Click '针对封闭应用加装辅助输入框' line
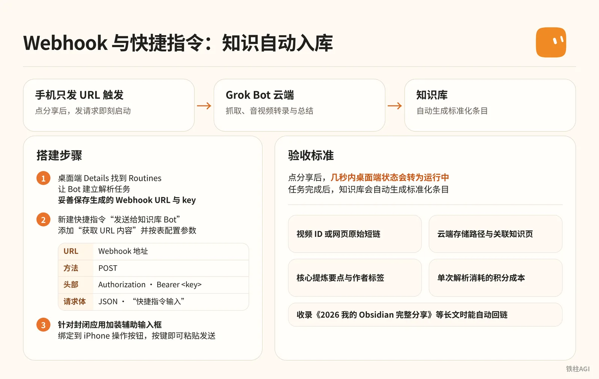Screen dimensions: 599x379 [x=110, y=325]
